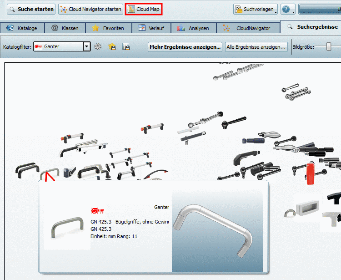341x280 pixels.
Task: Launch Cloud Navigator starten
Action: pyautogui.click(x=90, y=9)
